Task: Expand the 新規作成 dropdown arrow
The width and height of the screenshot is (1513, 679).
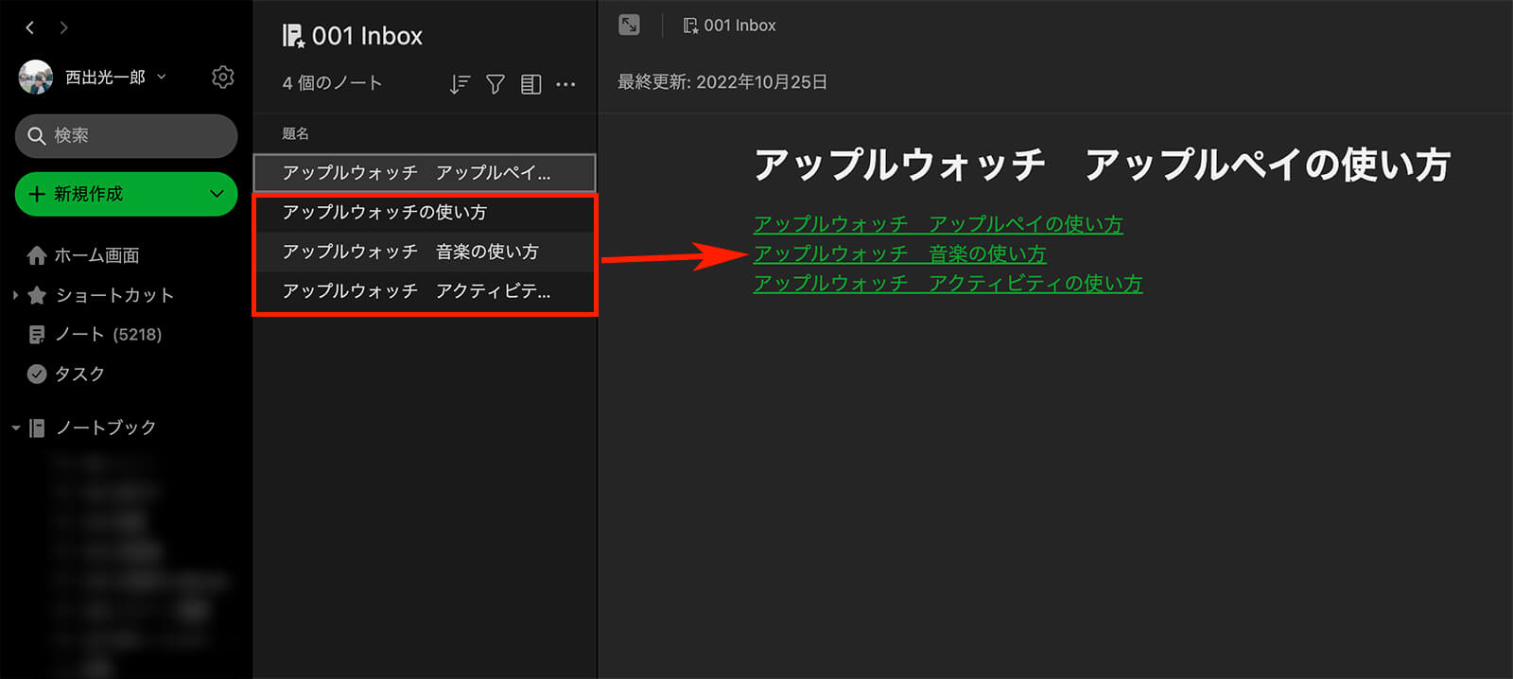Action: [217, 194]
